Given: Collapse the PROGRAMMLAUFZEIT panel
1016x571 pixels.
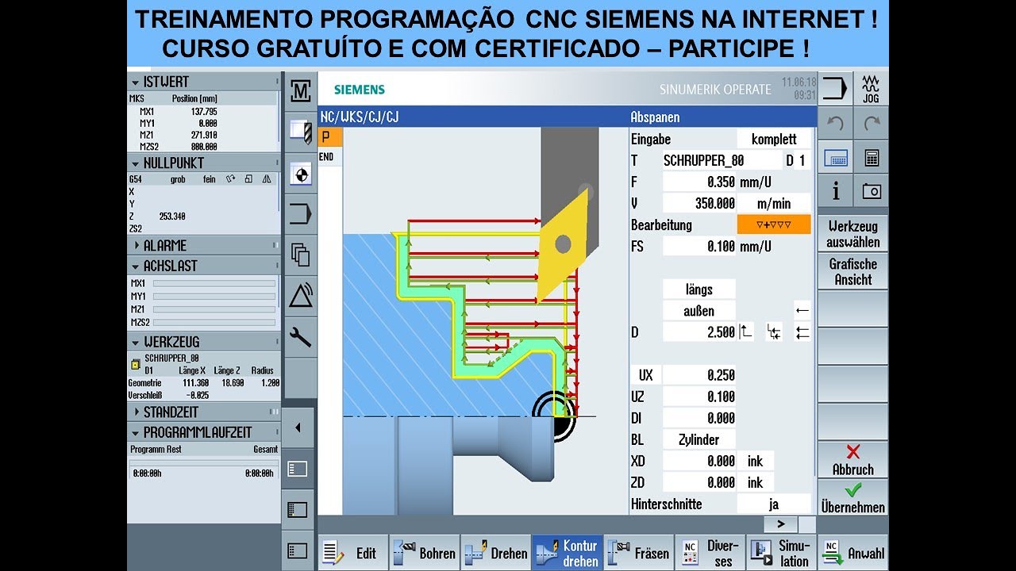Looking at the screenshot, I should coord(136,432).
